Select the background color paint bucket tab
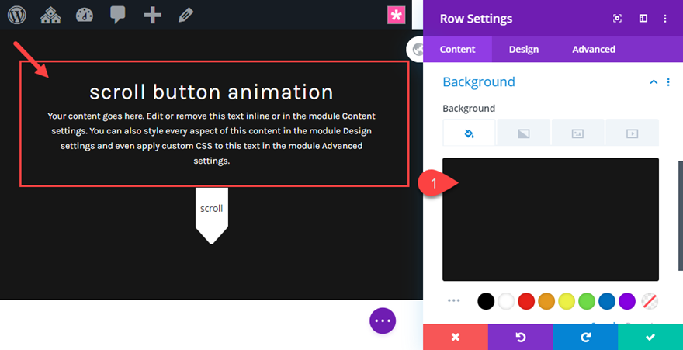The width and height of the screenshot is (683, 350). 469,133
